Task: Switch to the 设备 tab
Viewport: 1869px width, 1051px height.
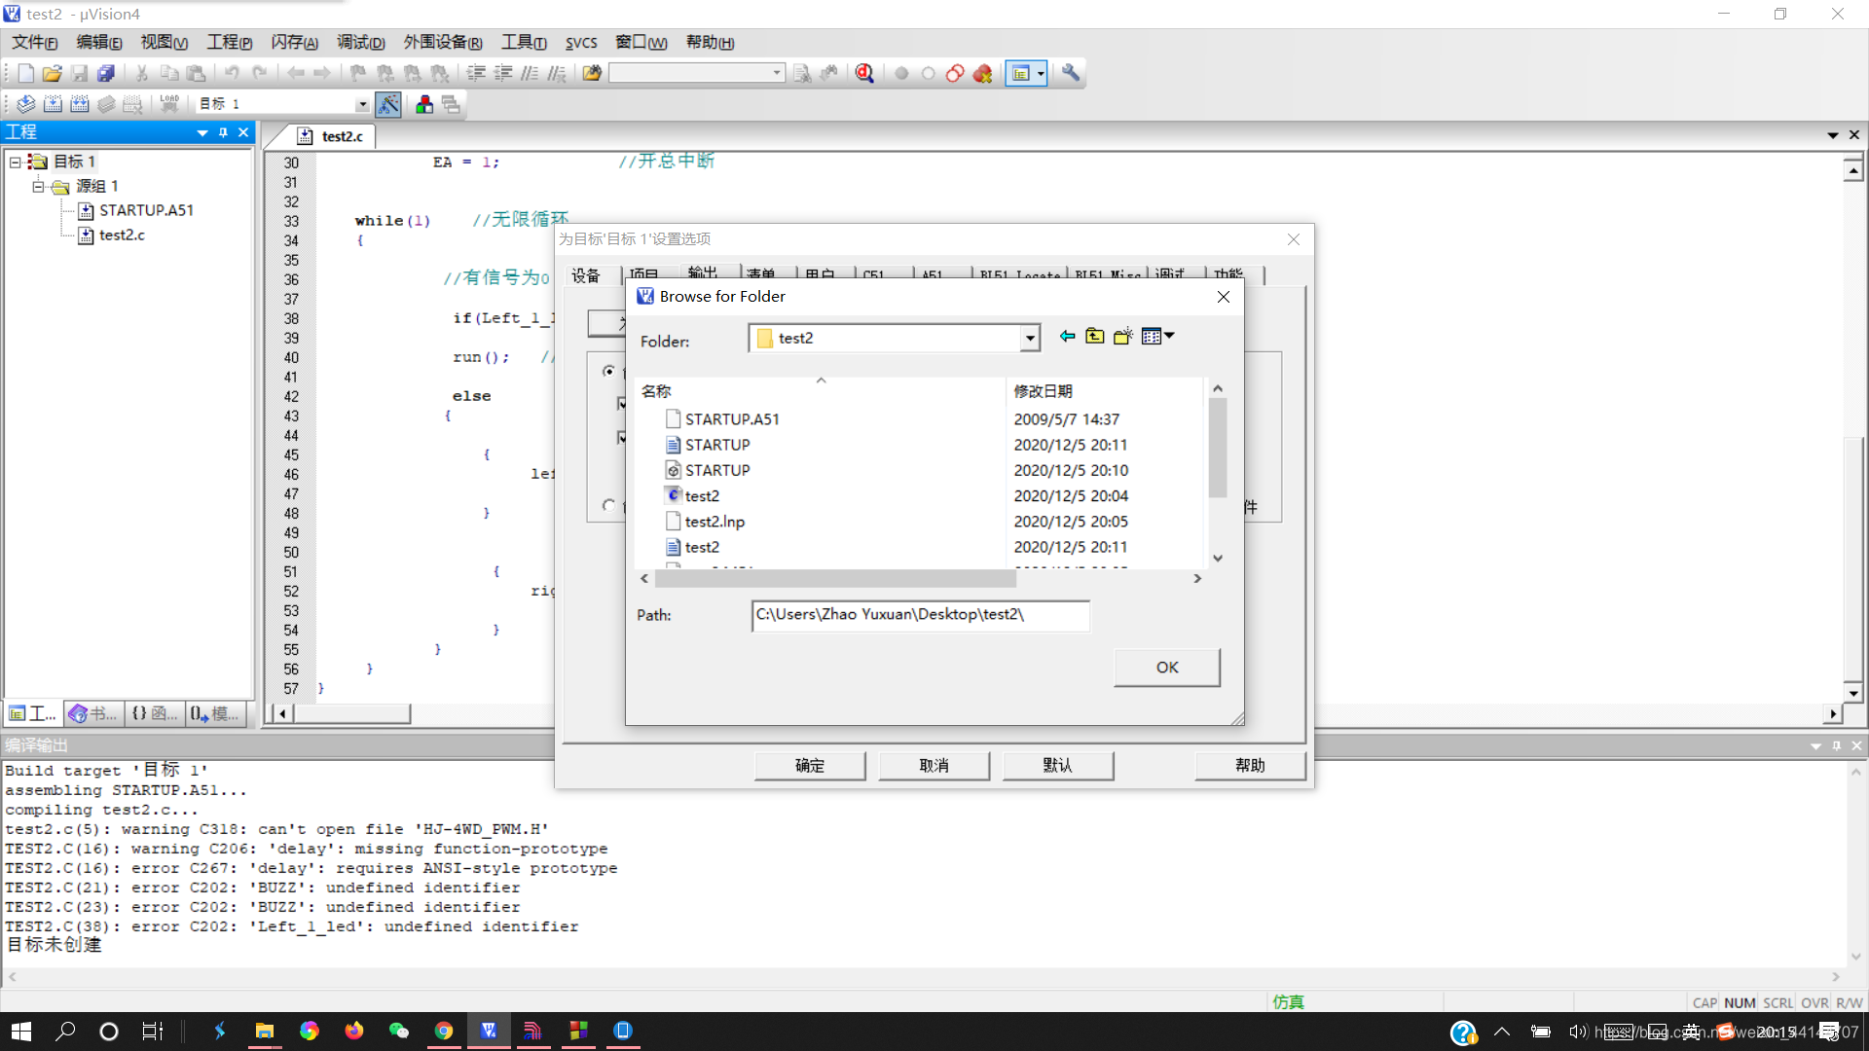Action: point(586,275)
